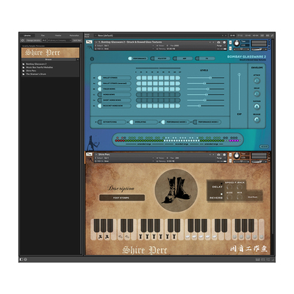Click the refresh libraries icon

[x=23, y=40]
